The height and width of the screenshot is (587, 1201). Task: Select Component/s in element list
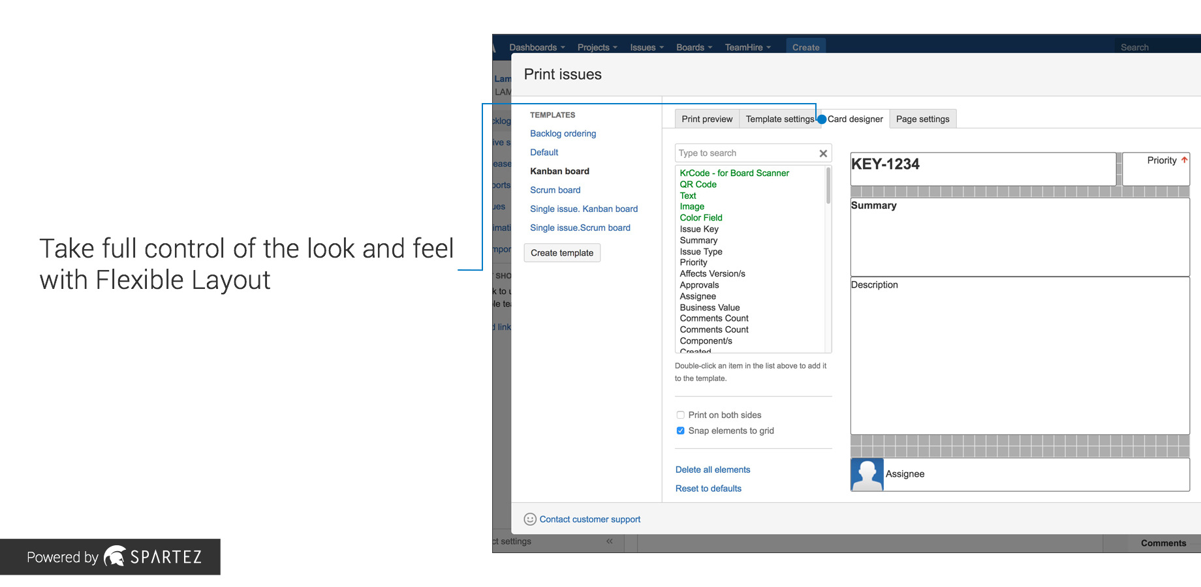pos(706,341)
